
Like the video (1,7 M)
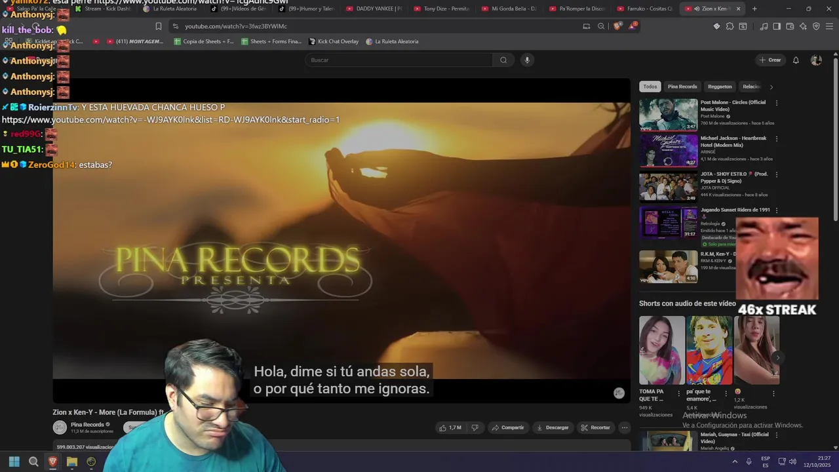pyautogui.click(x=450, y=427)
